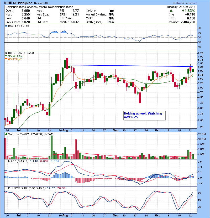
Task: Click the 12.5M volume axis label
Action: tap(202, 134)
